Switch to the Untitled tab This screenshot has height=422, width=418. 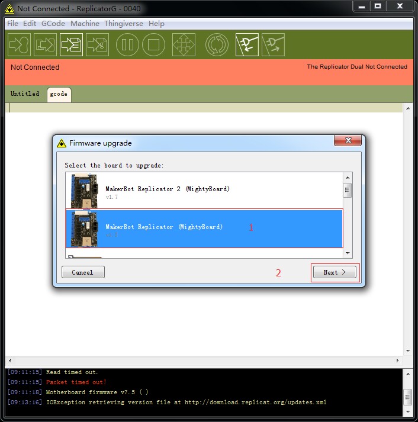pos(25,94)
